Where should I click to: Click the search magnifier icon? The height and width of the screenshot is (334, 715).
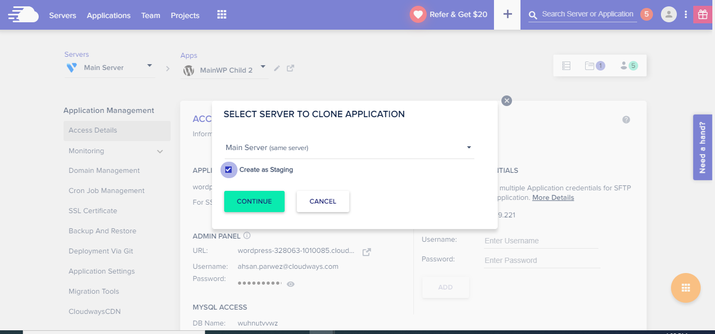coord(533,15)
